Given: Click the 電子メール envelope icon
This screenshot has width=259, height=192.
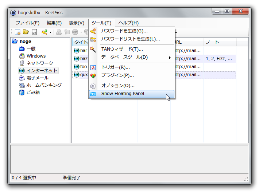Looking at the screenshot, I should [x=22, y=78].
